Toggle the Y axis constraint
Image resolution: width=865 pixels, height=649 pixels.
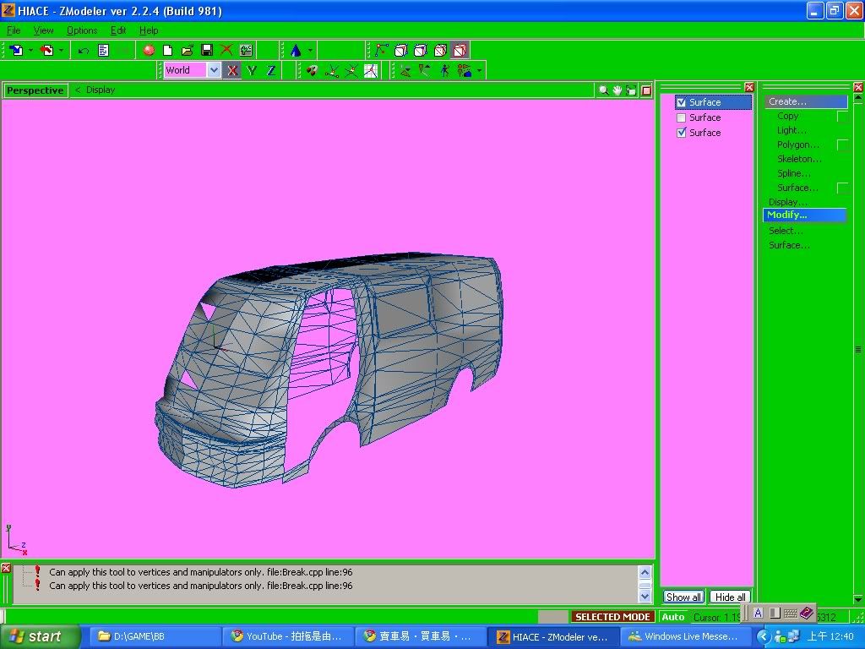[251, 71]
